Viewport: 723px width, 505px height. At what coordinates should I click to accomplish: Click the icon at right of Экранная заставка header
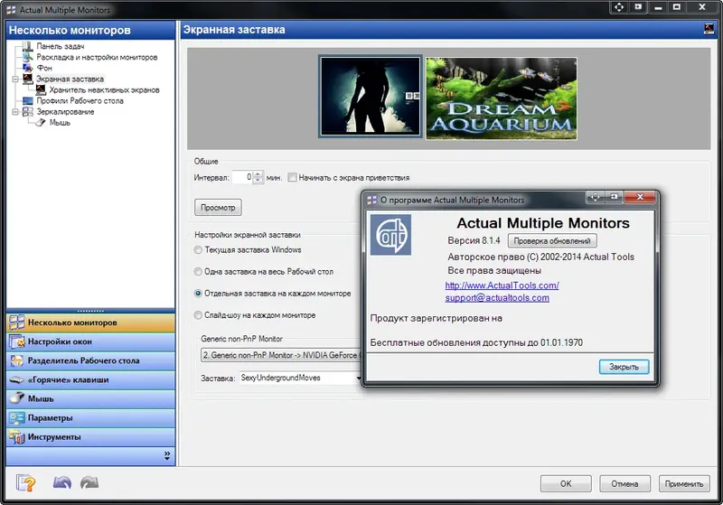click(709, 30)
